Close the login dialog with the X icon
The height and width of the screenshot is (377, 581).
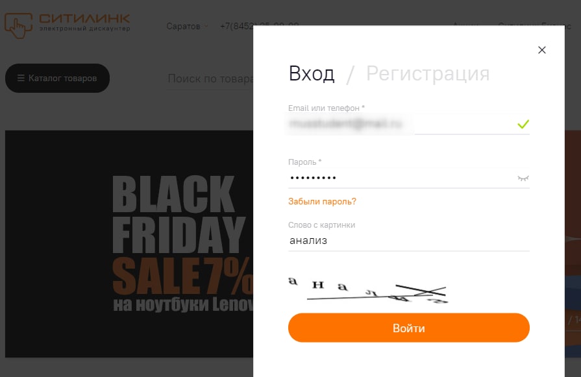click(x=541, y=50)
